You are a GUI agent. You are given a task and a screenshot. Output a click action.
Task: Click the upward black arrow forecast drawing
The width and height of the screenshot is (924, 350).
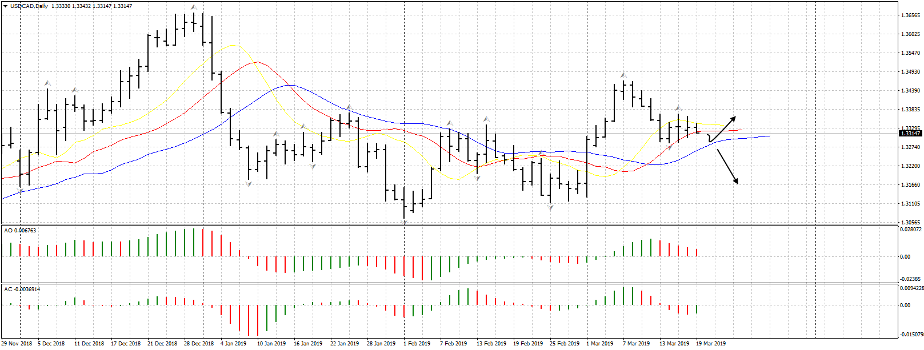[x=724, y=127]
